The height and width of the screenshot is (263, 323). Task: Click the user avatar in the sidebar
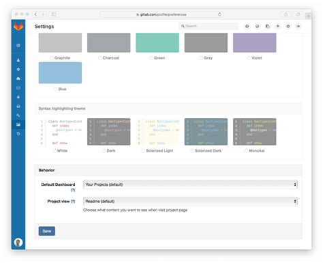[18, 243]
